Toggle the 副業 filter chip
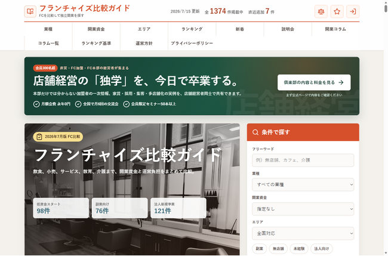 tap(259, 249)
